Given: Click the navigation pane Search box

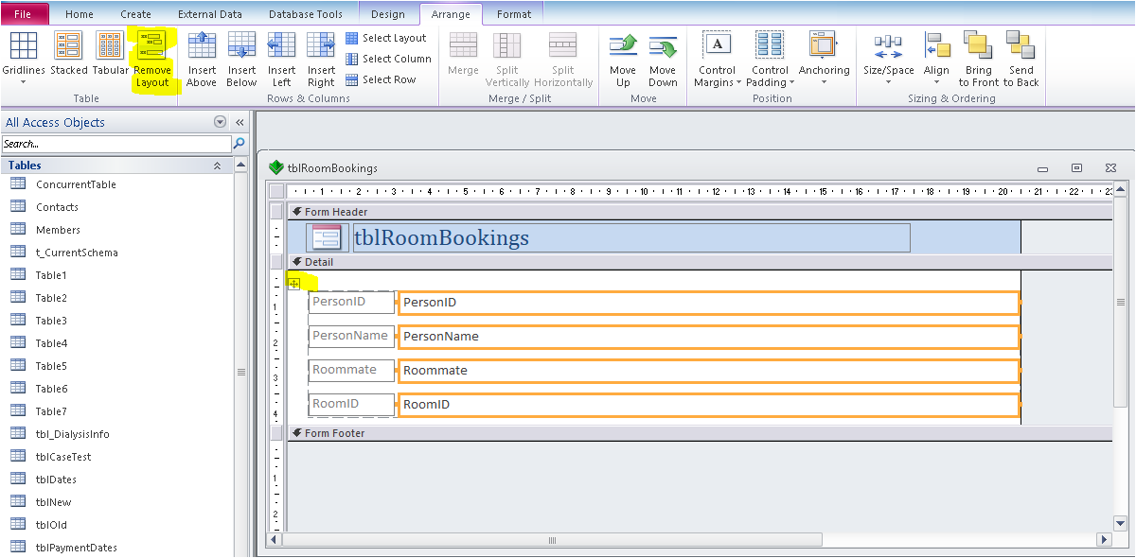Looking at the screenshot, I should pyautogui.click(x=115, y=144).
